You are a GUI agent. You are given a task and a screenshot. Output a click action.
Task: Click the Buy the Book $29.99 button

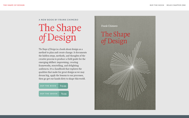[53, 86]
